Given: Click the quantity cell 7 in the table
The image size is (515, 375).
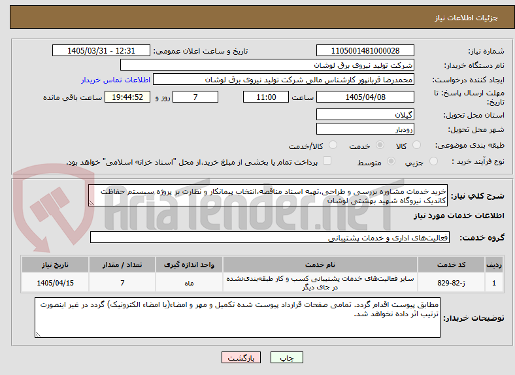Looking at the screenshot, I should 122,282.
